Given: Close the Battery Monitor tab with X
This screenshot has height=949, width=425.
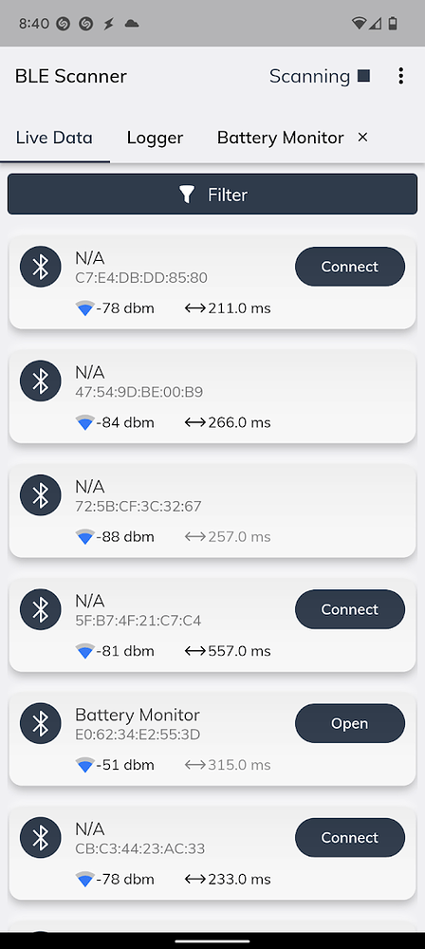Looking at the screenshot, I should [x=362, y=138].
